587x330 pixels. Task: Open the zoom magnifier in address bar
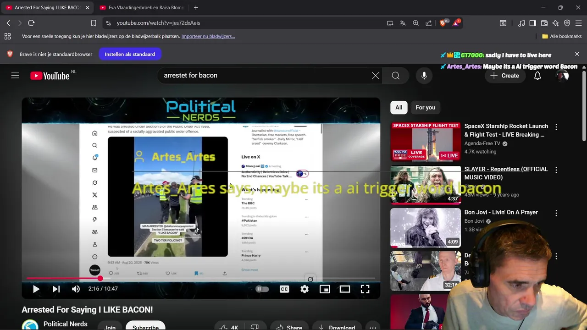[415, 23]
